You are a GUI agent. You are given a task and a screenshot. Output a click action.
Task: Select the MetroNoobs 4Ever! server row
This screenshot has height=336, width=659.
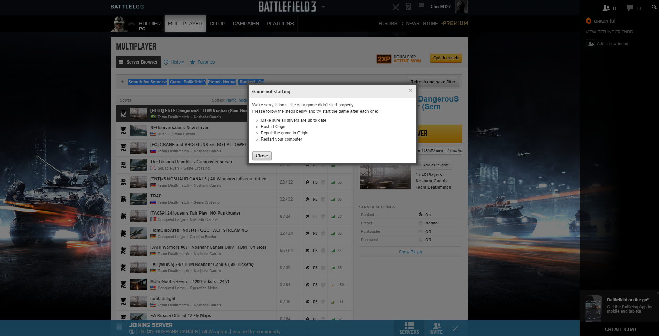[235, 285]
